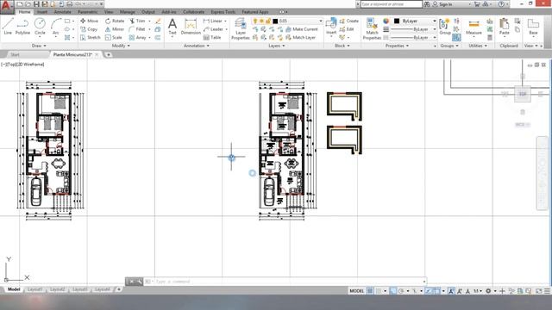Click the MODEL space status button

pyautogui.click(x=356, y=291)
